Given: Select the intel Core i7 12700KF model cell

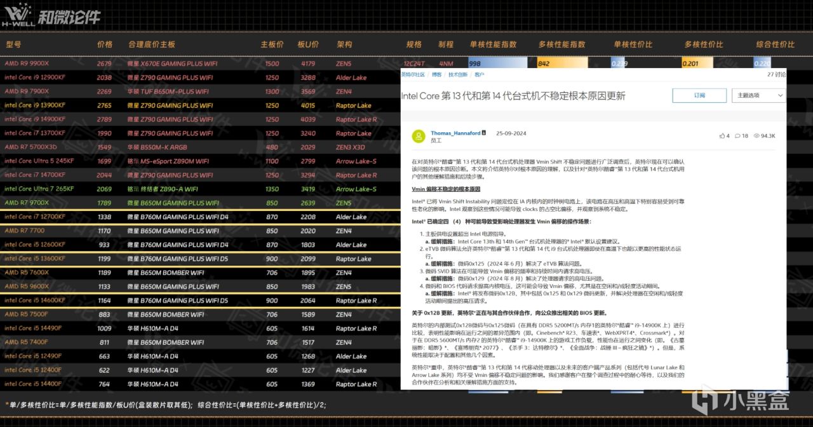Looking at the screenshot, I should (x=35, y=217).
